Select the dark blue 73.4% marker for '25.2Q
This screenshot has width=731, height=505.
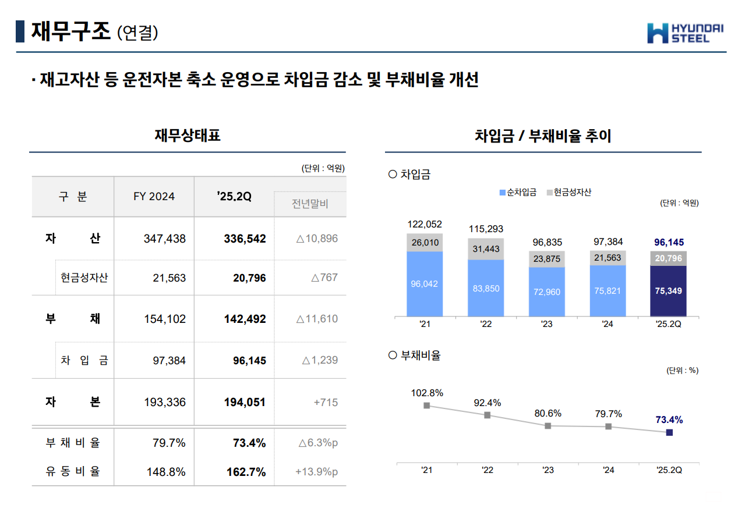[669, 432]
